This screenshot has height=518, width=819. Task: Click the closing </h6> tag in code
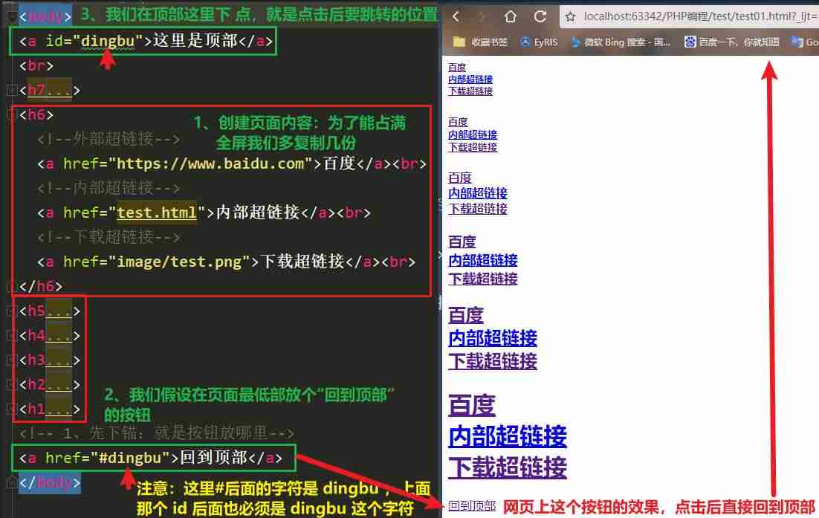point(41,286)
